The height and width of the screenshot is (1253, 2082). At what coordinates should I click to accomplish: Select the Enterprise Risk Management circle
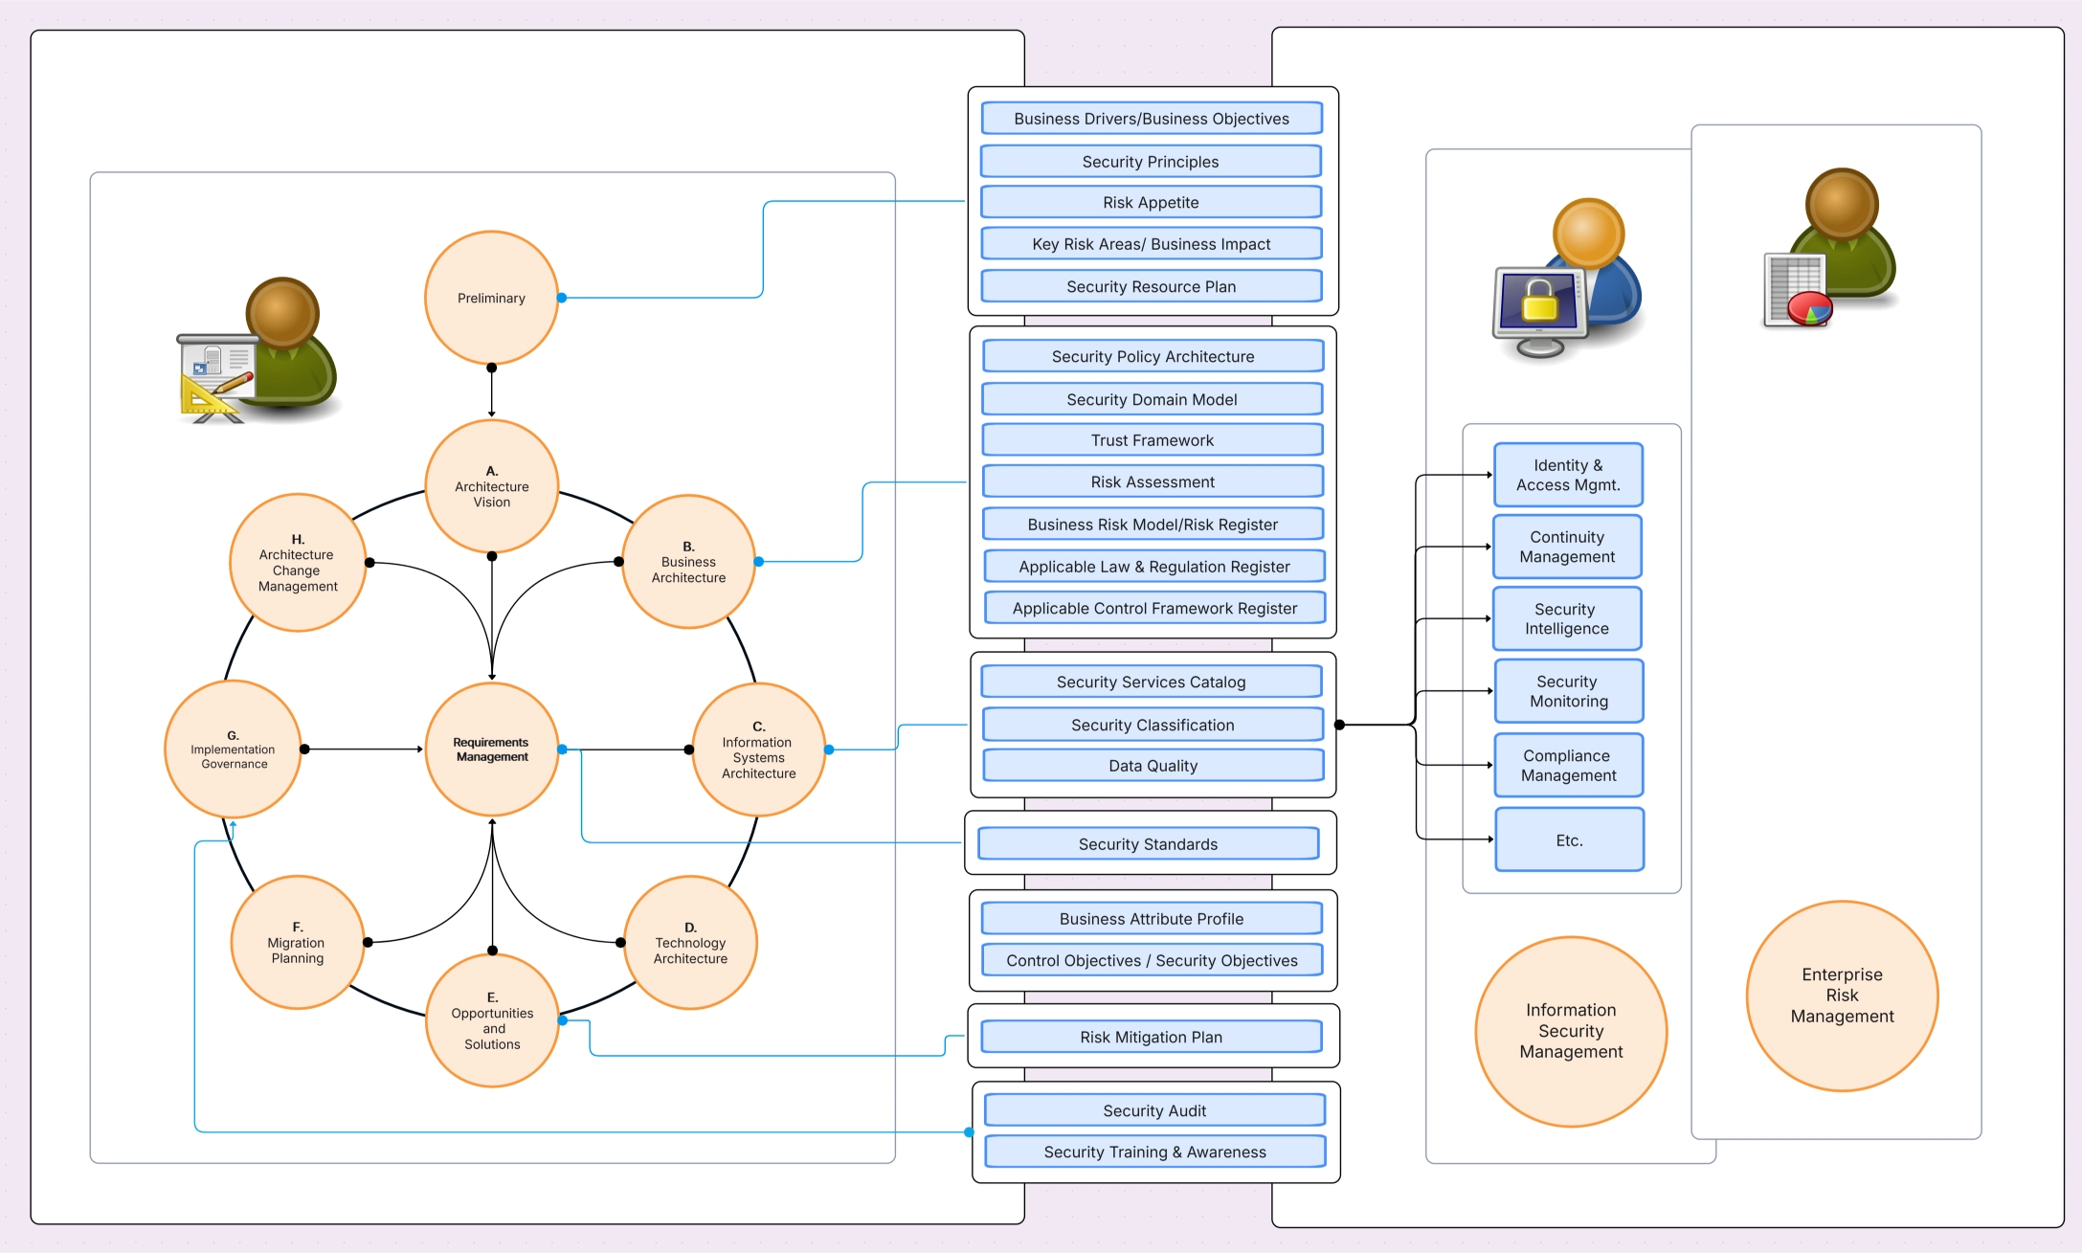tap(1841, 996)
